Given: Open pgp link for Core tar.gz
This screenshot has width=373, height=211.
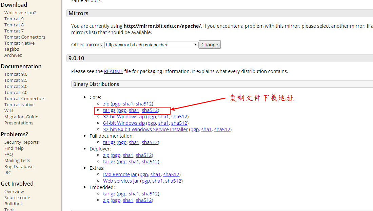Looking at the screenshot, I should tap(122, 110).
